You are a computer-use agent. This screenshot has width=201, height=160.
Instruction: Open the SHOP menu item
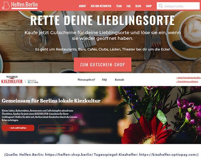[x=149, y=6]
